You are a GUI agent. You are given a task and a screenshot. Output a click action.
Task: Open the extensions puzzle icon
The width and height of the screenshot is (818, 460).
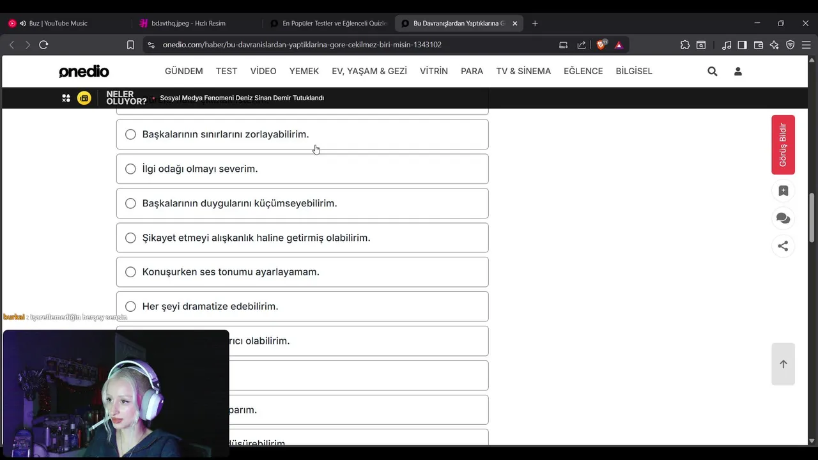[685, 45]
